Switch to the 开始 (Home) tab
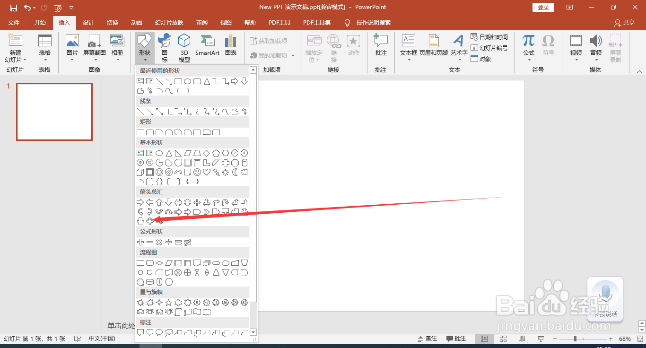This screenshot has height=348, width=646. coord(40,23)
